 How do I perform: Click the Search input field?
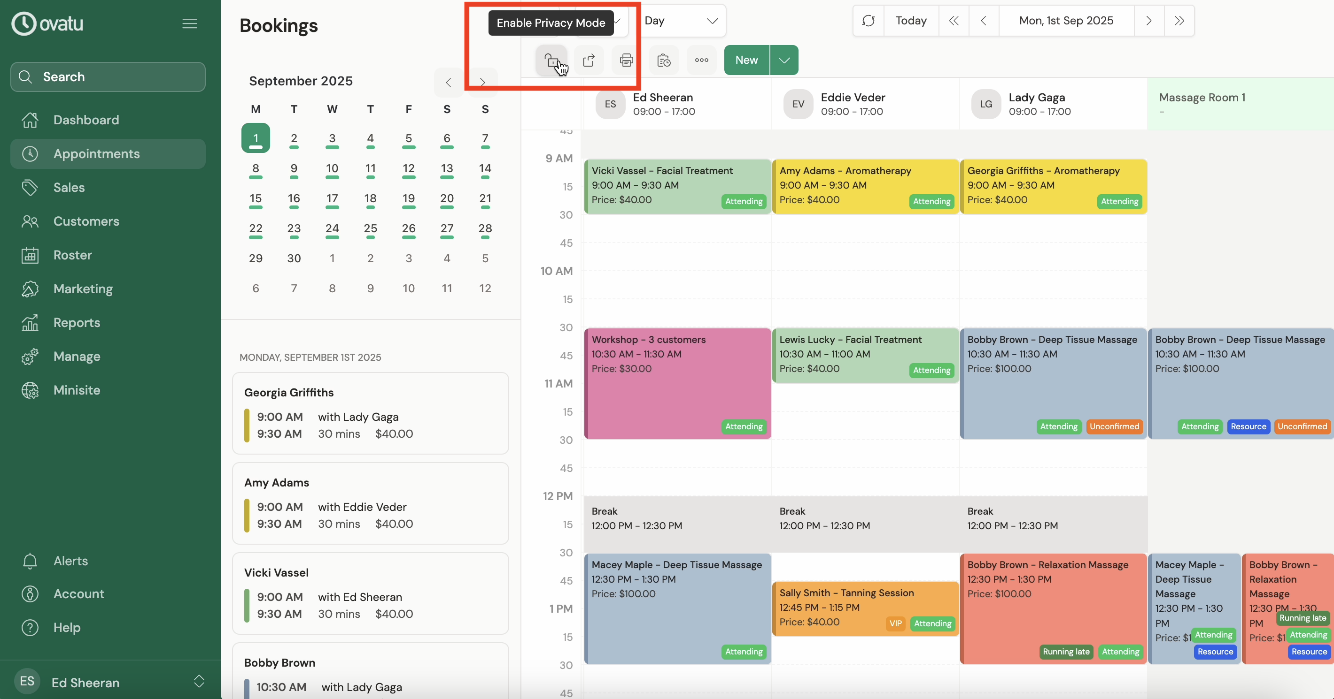(x=108, y=77)
